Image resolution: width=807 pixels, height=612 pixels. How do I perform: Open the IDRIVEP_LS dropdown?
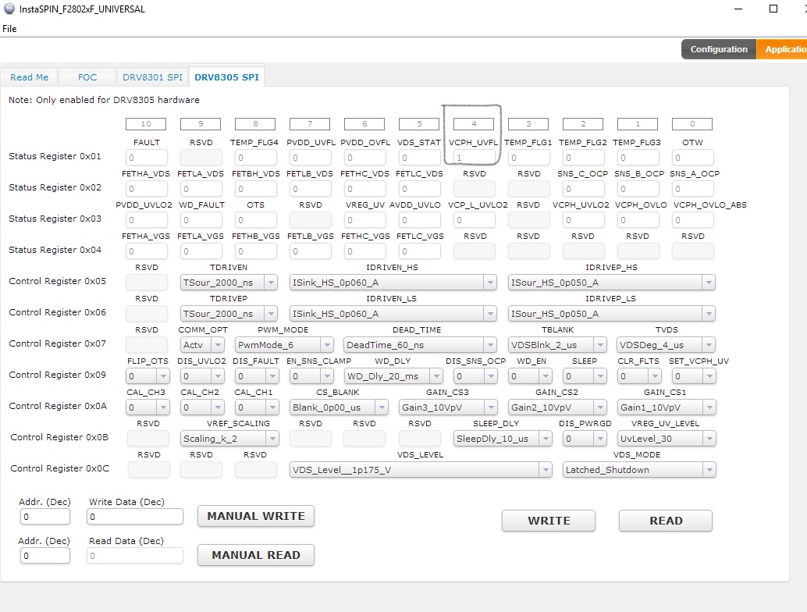pyautogui.click(x=611, y=314)
